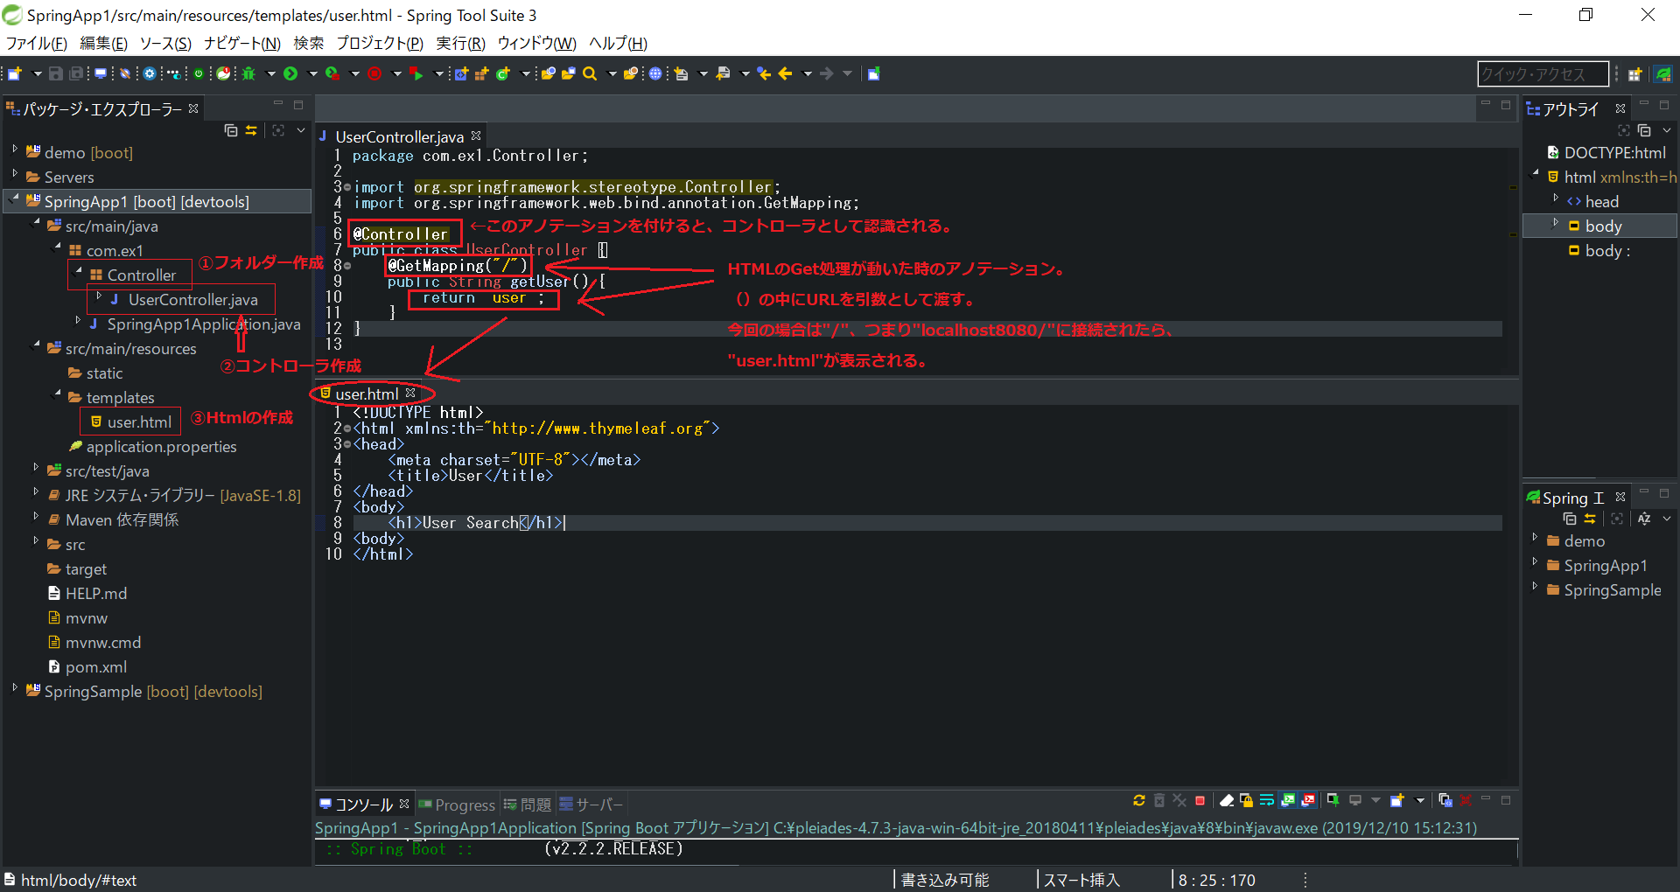1680x892 pixels.
Task: Toggle Skip All Breakpoints in toolbar
Action: [x=125, y=73]
